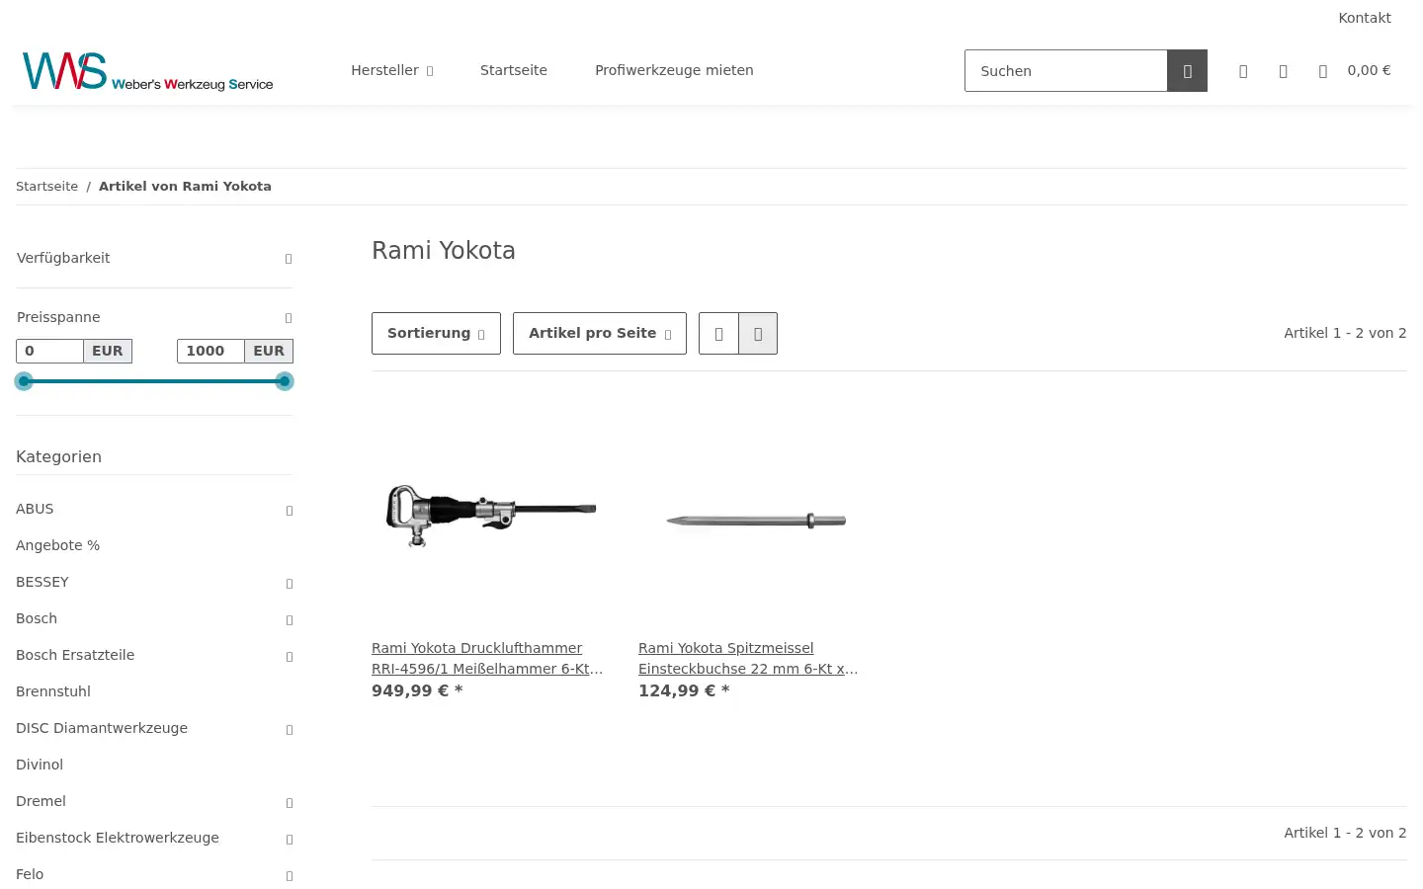Open the wishlist icon in header
The width and height of the screenshot is (1423, 889).
click(1283, 71)
